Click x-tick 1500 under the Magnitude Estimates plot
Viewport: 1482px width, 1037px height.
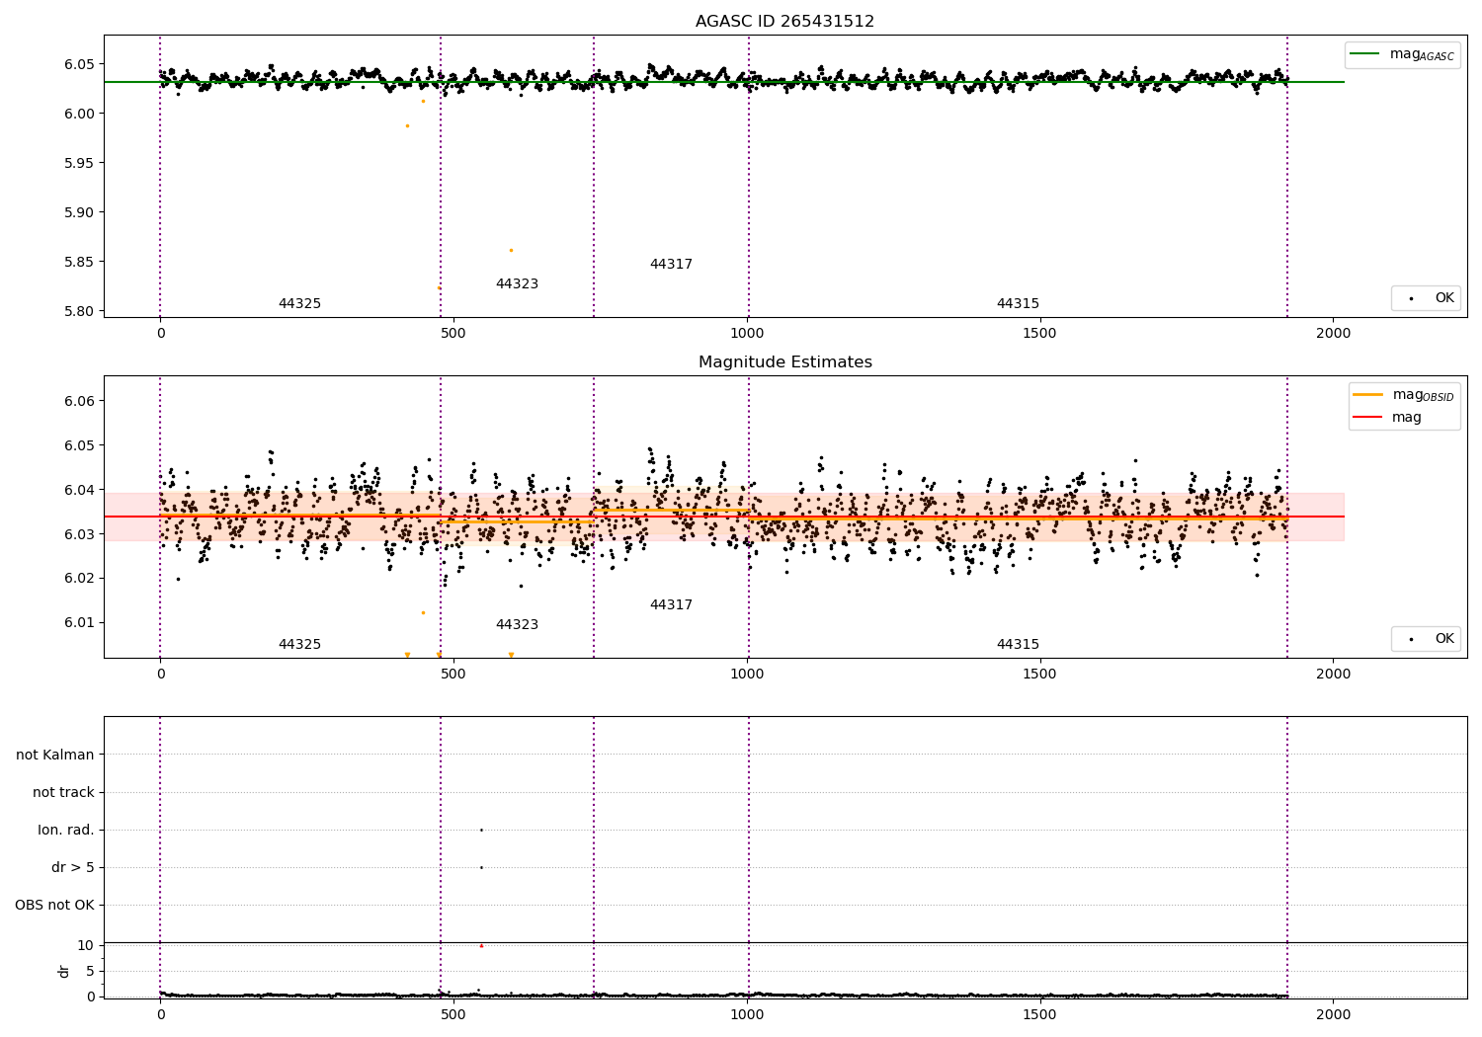point(1040,675)
